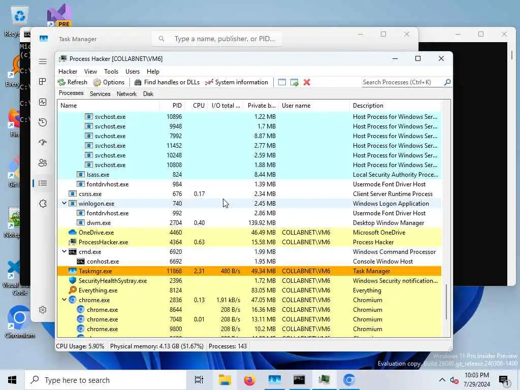Open Firefox from the taskbar
Screen dimensions: 520x390
(x=250, y=380)
